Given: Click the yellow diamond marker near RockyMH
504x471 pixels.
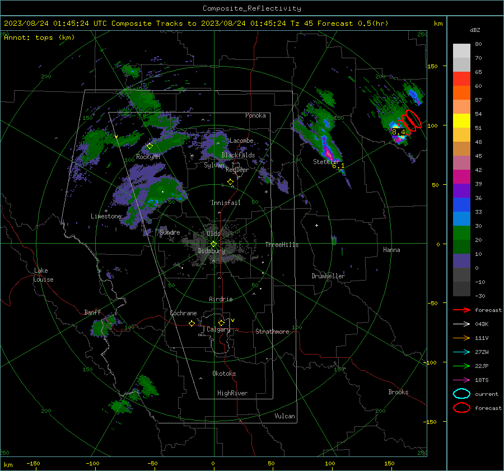Looking at the screenshot, I should [x=150, y=146].
